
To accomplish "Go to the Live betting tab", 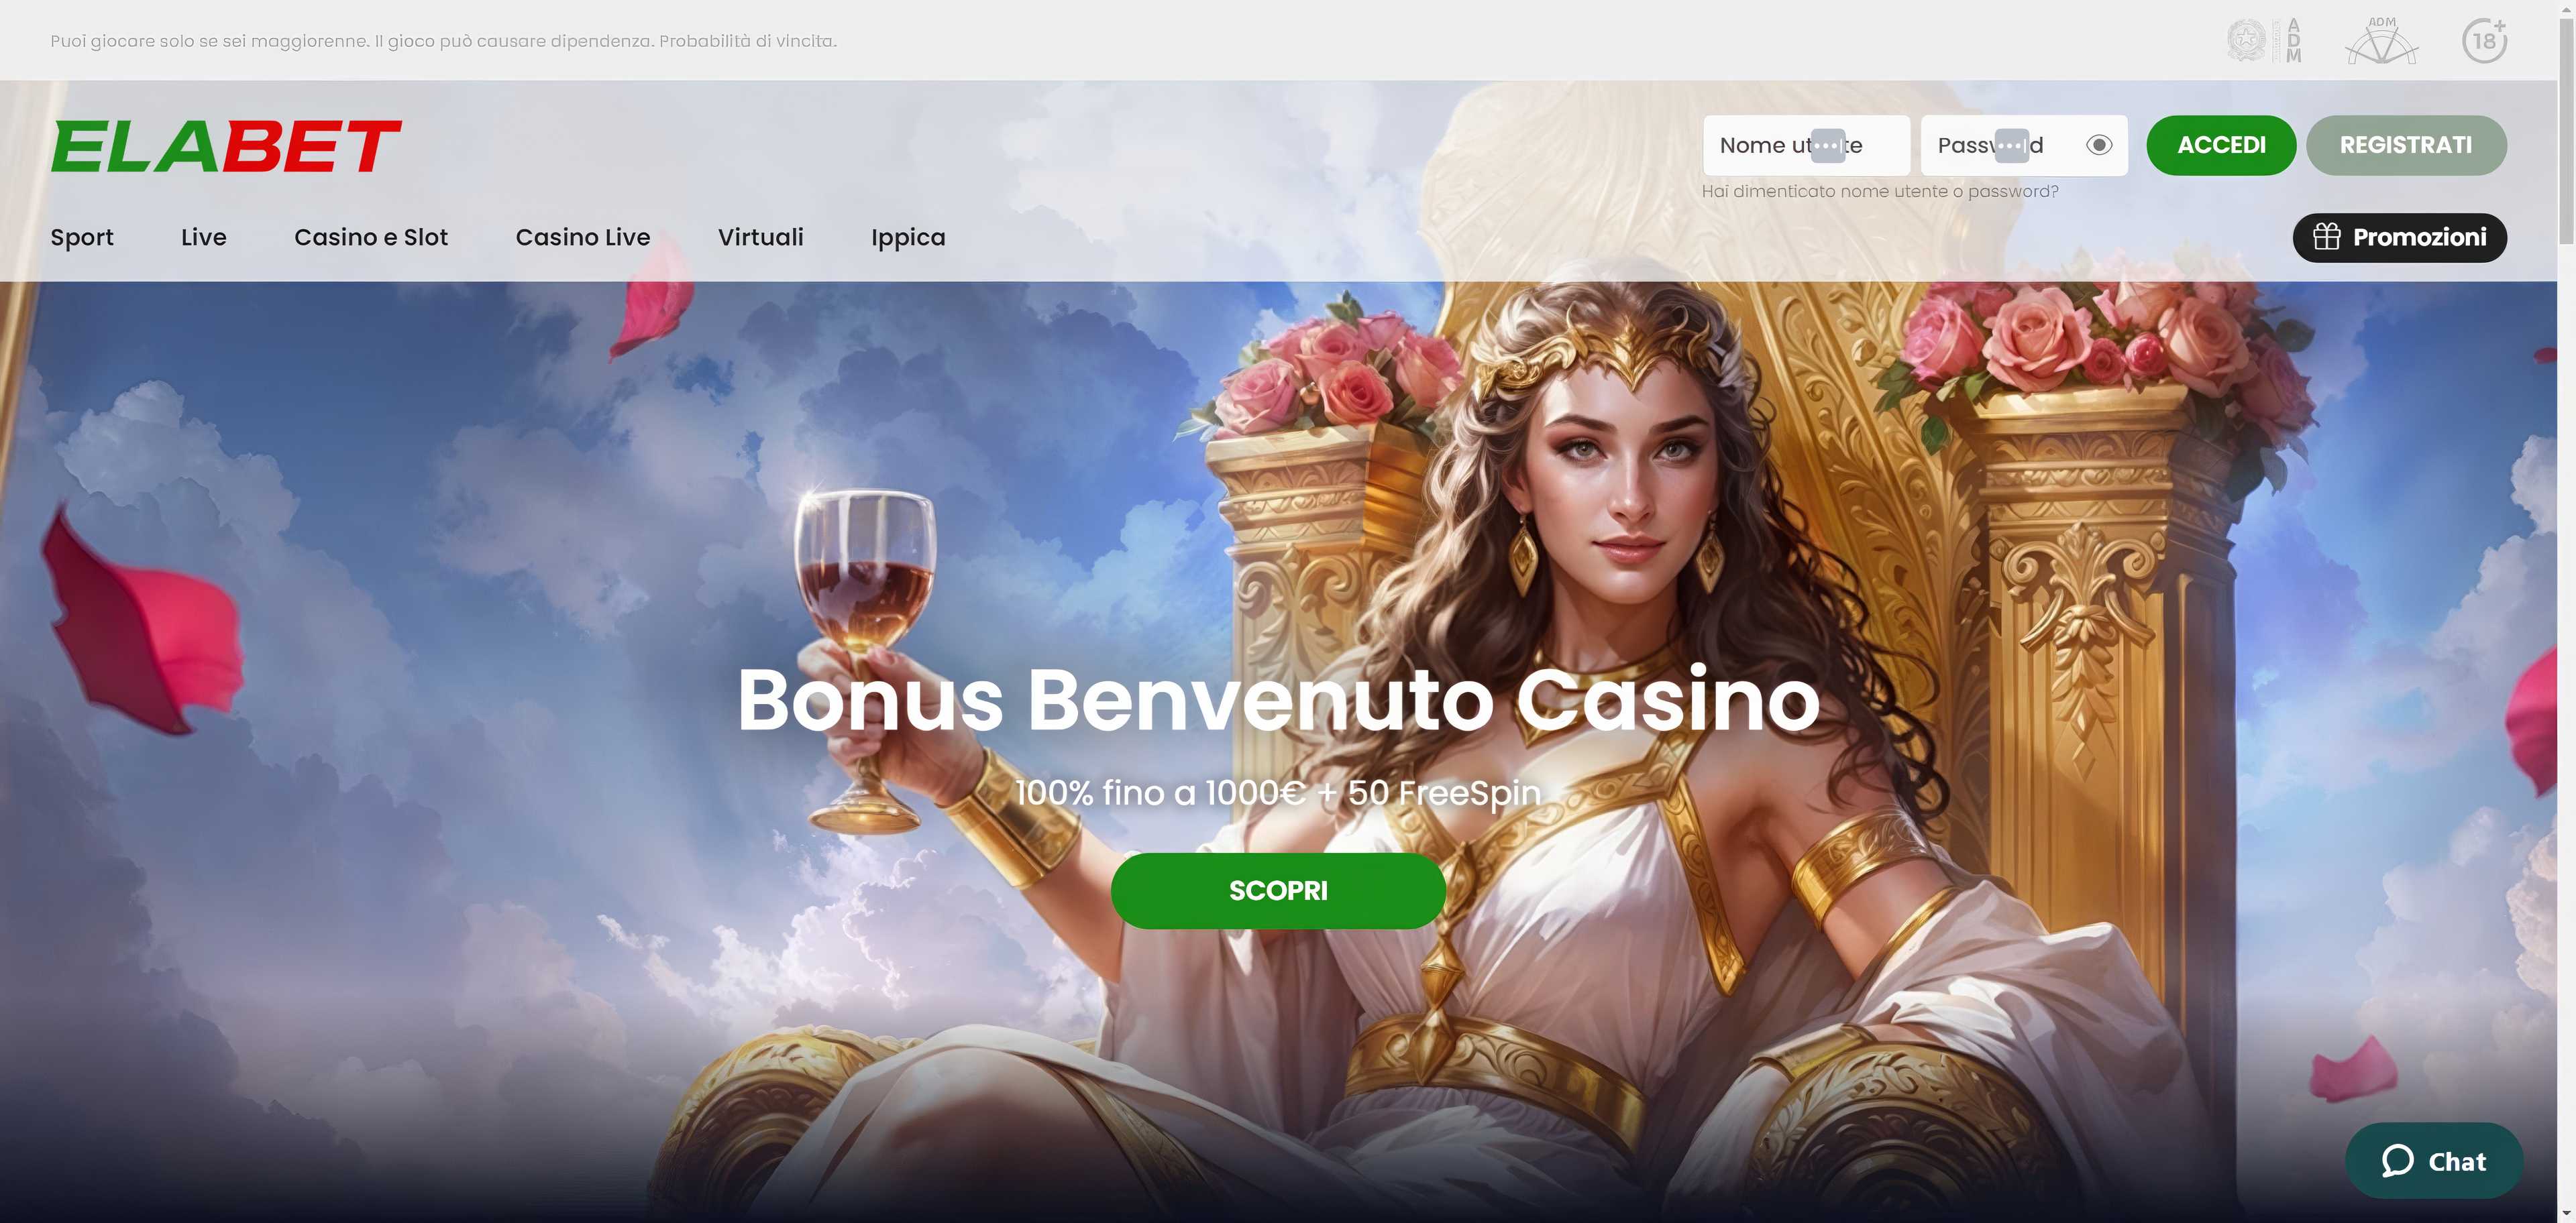I will click(x=204, y=237).
